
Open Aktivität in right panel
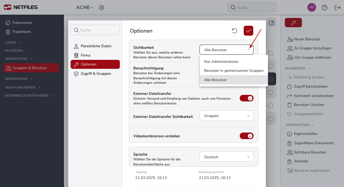pos(298,162)
